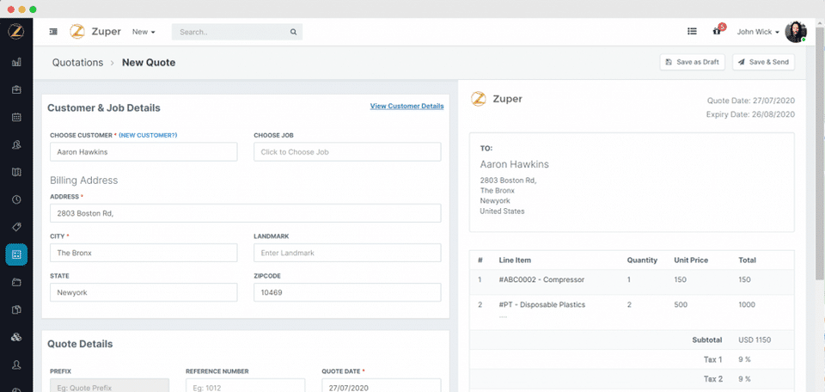Image resolution: width=825 pixels, height=392 pixels.
Task: Click the Total column header
Action: 747,260
